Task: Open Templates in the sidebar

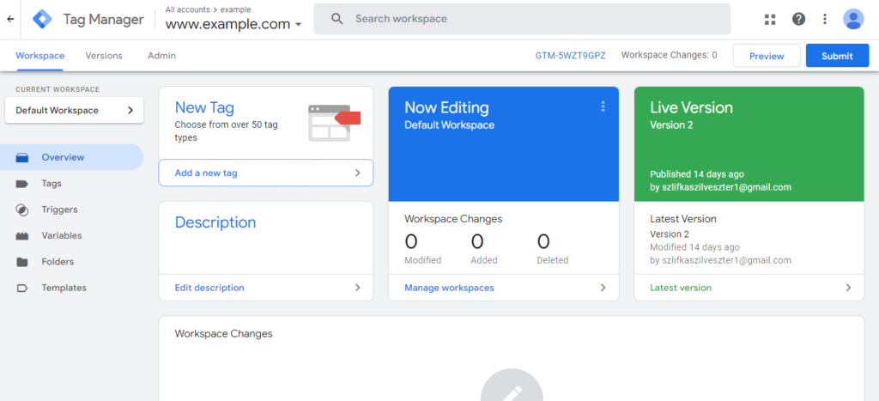Action: 64,288
